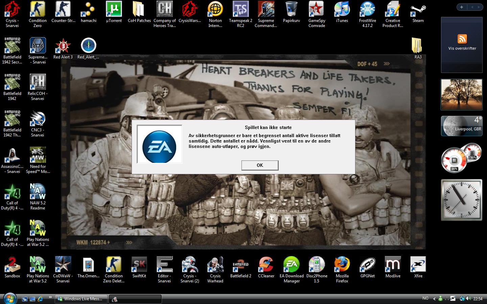Select the CNC3 - Snarvei icon
The width and height of the screenshot is (487, 304).
[x=38, y=124]
